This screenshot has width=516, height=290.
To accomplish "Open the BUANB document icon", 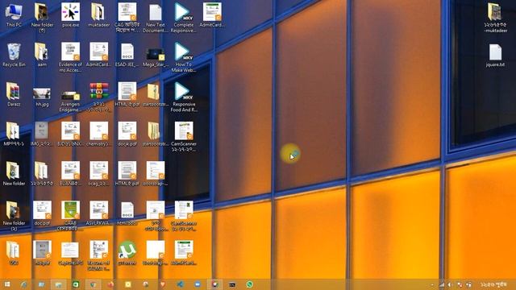I will (x=70, y=174).
